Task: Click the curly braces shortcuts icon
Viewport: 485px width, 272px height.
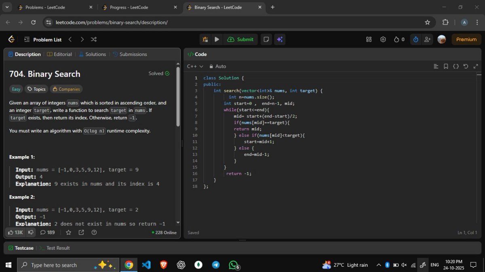Action: tap(455, 66)
